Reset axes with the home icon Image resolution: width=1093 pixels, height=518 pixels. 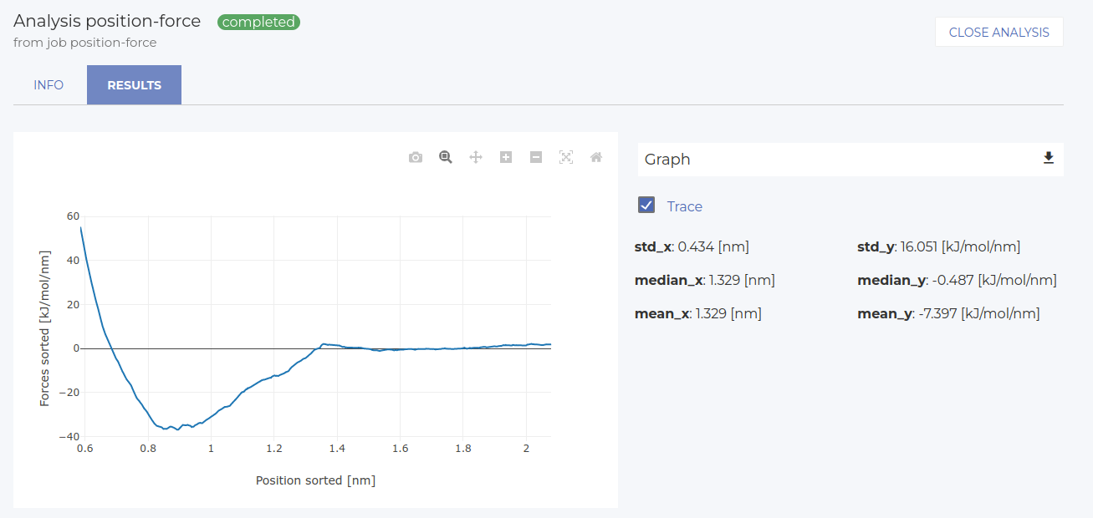[x=596, y=157]
